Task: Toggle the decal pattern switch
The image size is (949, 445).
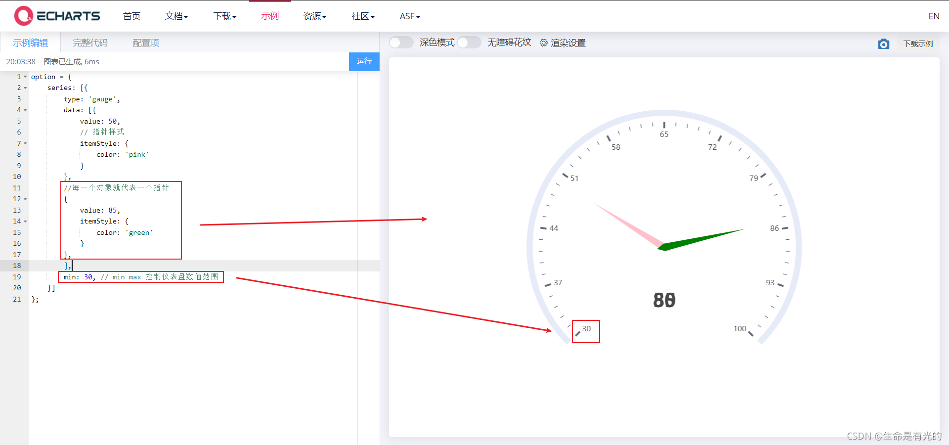Action: 469,43
